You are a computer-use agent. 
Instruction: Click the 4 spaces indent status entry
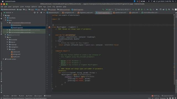coord(163,98)
